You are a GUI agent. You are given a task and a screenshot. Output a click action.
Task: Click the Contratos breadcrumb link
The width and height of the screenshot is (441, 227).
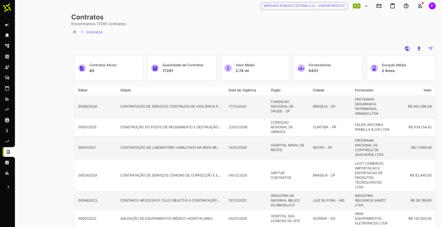[x=94, y=32]
